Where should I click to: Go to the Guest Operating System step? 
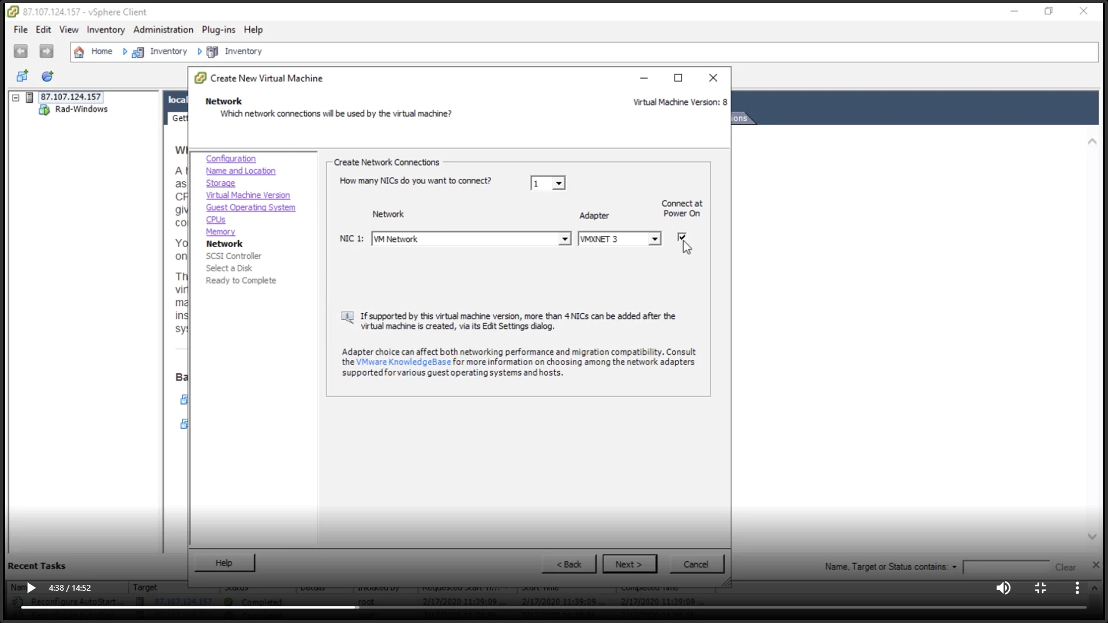[250, 207]
